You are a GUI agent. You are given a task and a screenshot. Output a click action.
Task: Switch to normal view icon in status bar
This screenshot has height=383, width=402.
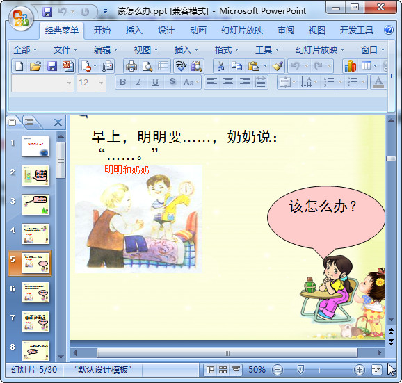(210, 370)
